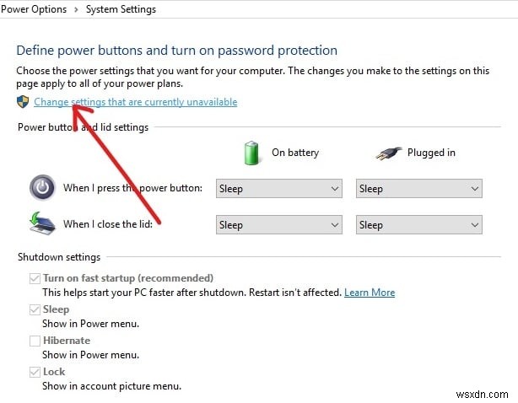
Task: Click the laptop lid close icon
Action: tap(42, 224)
